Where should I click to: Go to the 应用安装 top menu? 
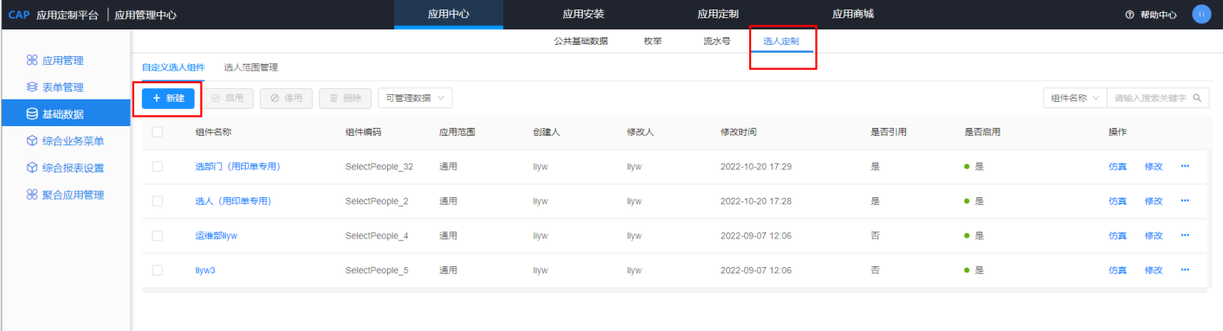click(x=583, y=14)
